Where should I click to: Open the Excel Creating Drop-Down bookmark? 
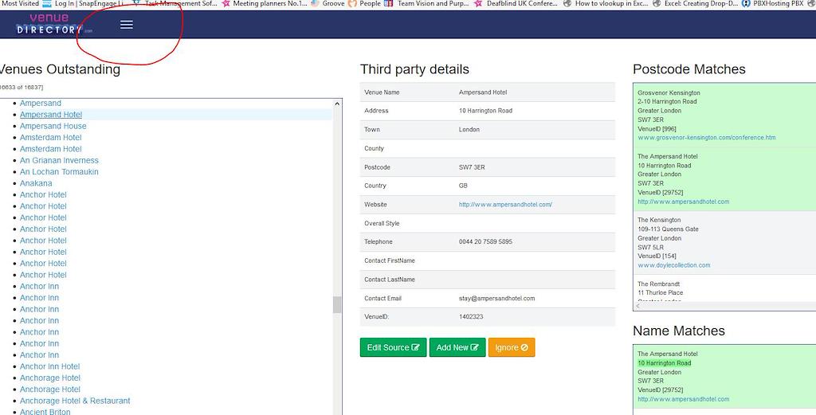[x=695, y=3]
